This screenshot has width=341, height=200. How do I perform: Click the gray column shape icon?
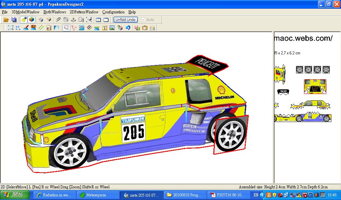[66, 20]
